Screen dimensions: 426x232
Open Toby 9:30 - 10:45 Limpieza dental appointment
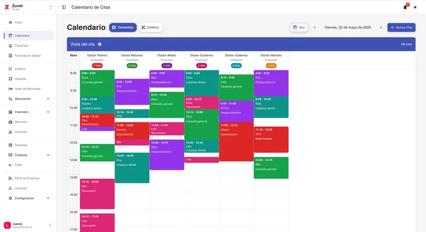point(271,107)
